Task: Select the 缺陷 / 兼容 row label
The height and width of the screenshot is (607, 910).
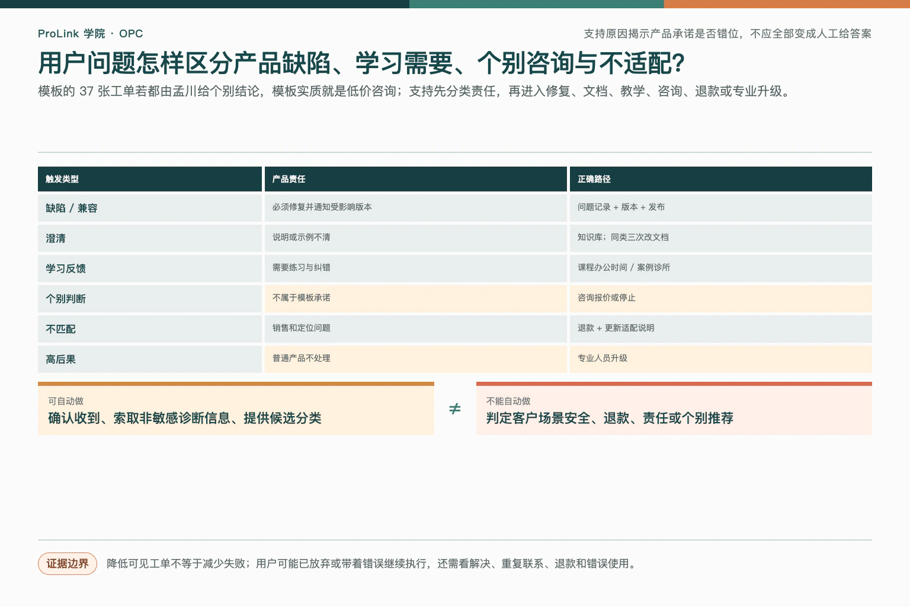Action: click(x=150, y=208)
